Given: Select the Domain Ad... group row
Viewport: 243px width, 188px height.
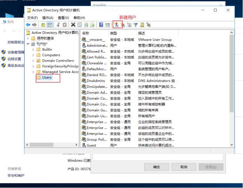Looking at the screenshot, I should point(129,92).
